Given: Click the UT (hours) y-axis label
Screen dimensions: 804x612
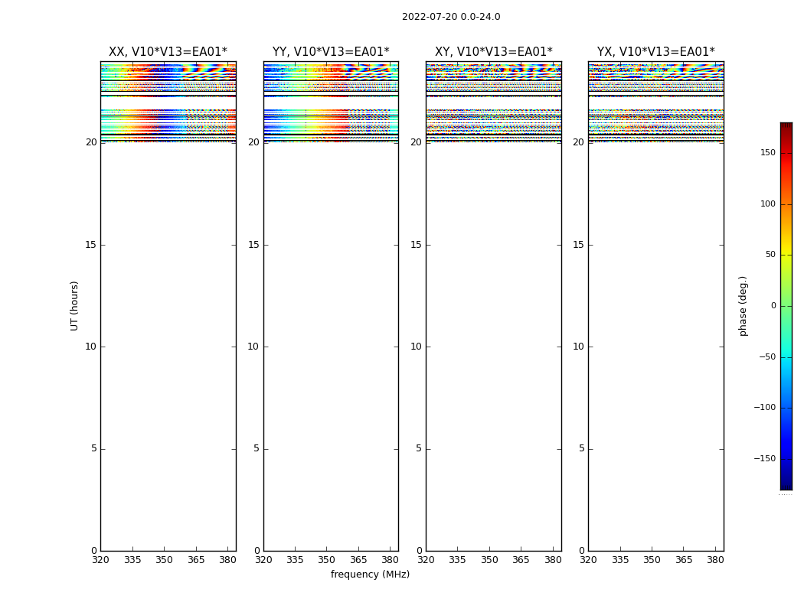Looking at the screenshot, I should [x=74, y=306].
